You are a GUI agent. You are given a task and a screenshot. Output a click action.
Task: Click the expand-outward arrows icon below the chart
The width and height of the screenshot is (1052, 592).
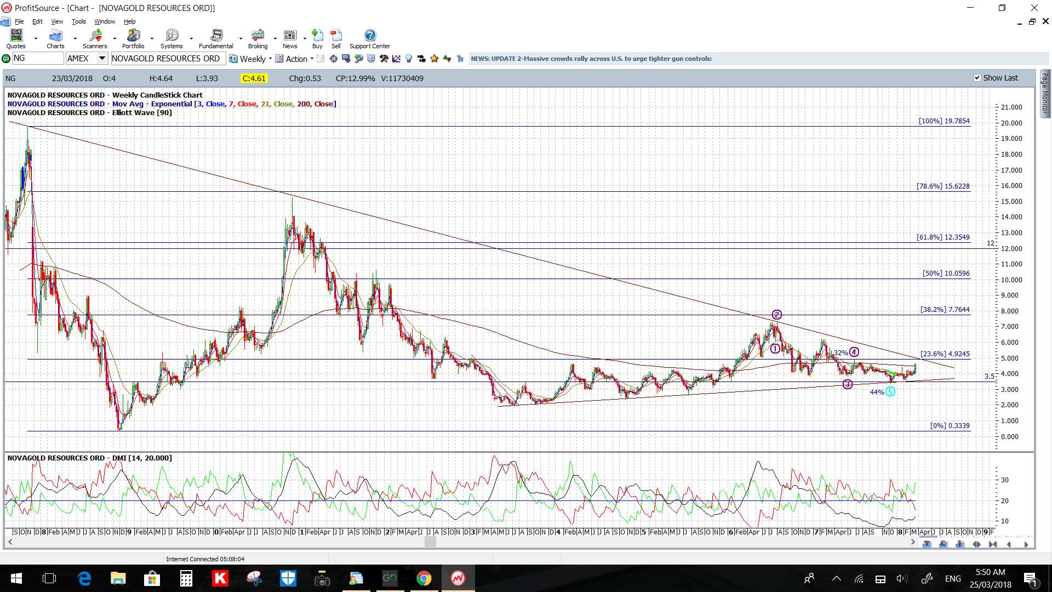tap(976, 544)
